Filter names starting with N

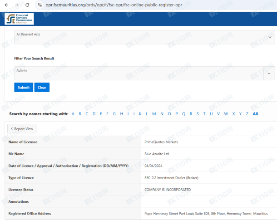[162, 114]
